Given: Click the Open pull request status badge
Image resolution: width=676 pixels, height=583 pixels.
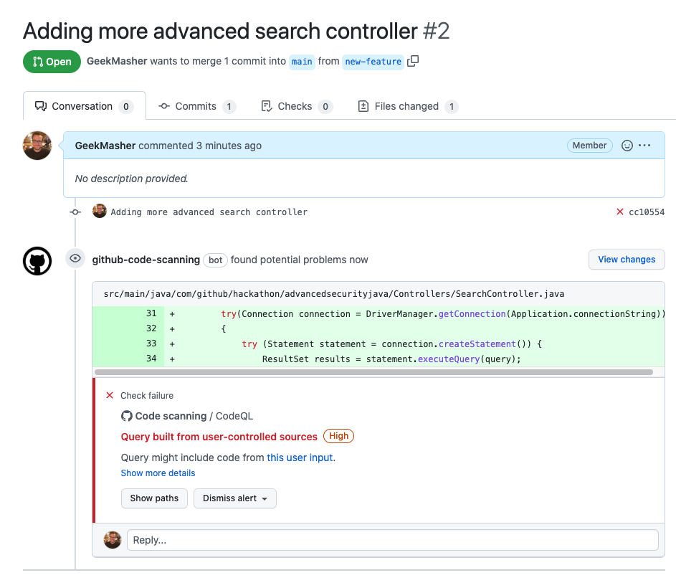Looking at the screenshot, I should point(52,62).
